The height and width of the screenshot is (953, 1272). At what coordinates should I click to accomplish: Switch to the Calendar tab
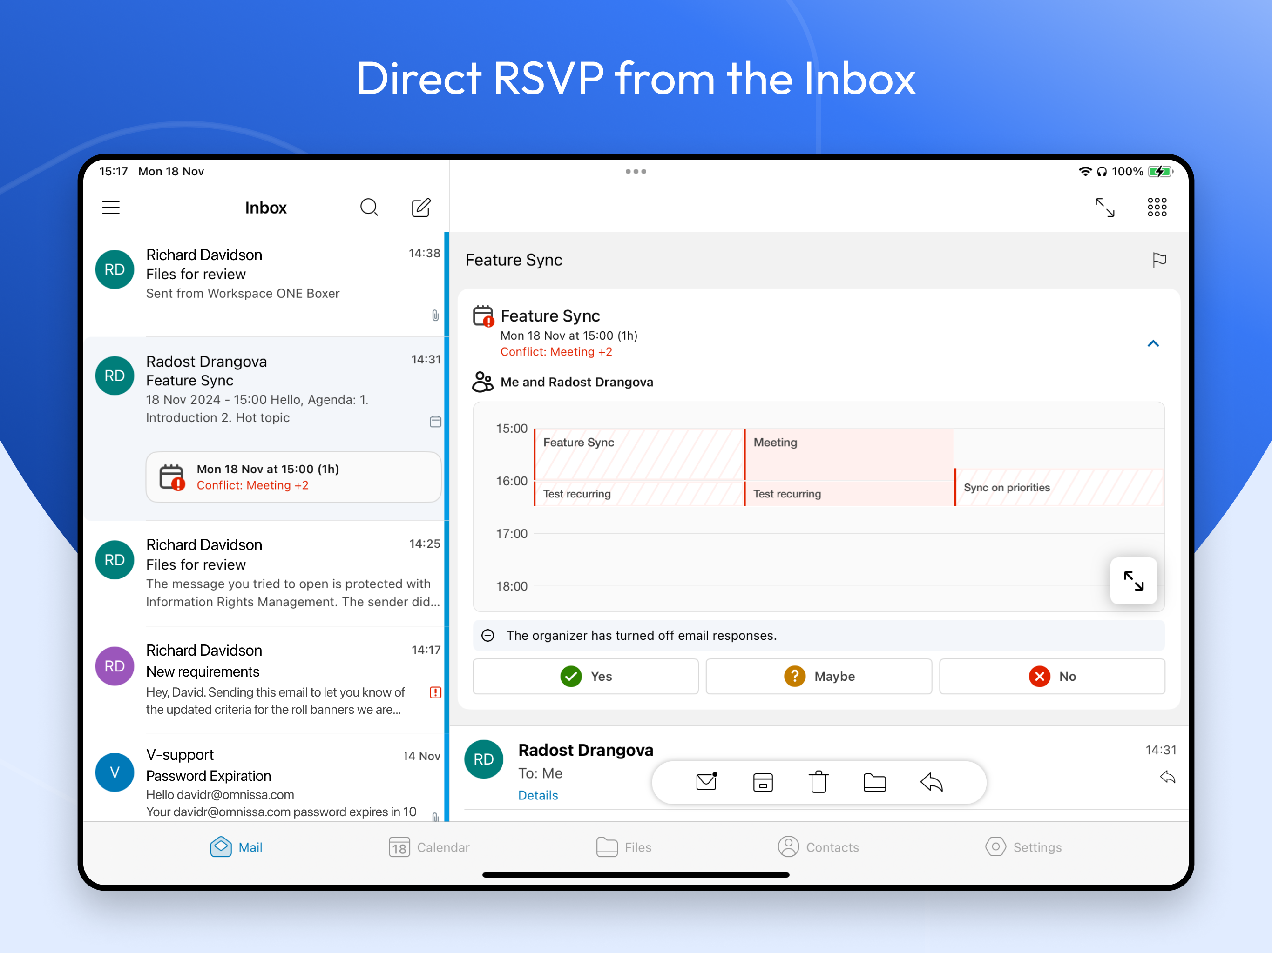[x=429, y=847]
